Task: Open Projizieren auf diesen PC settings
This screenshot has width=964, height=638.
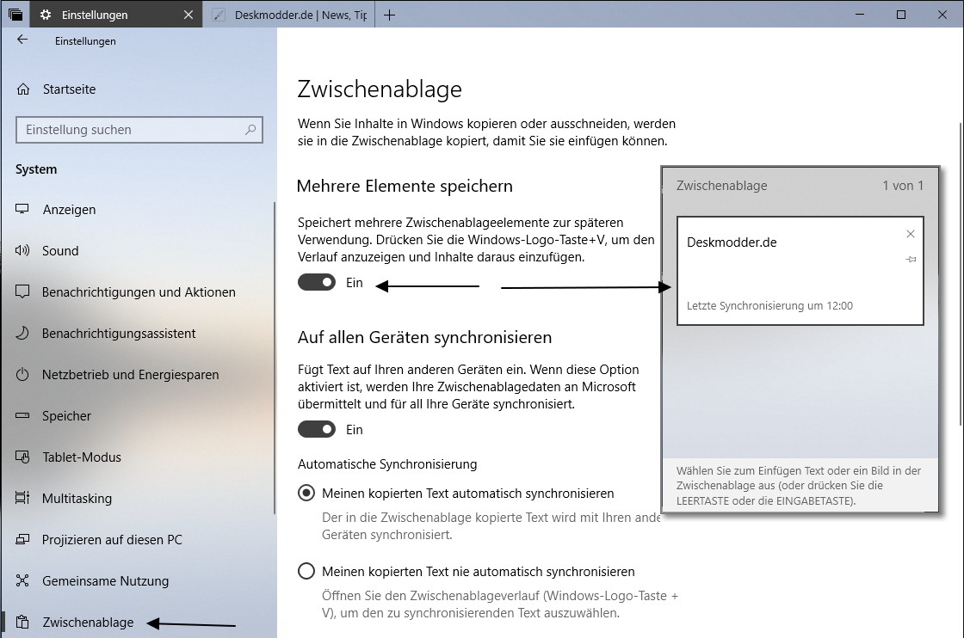Action: tap(139, 540)
